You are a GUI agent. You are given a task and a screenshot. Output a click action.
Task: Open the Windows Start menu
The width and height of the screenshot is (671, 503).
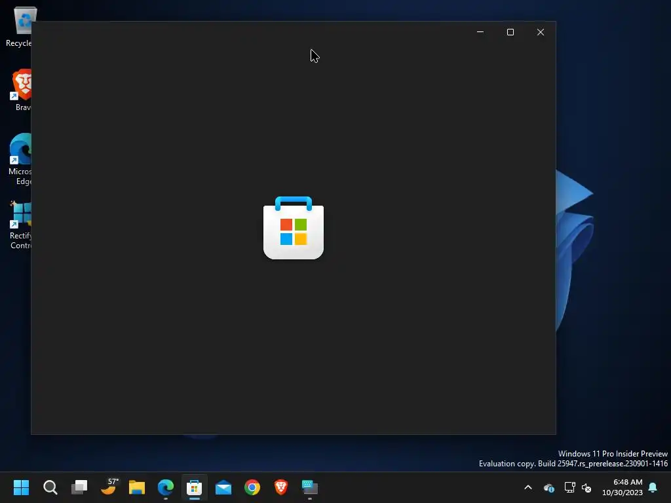click(21, 487)
